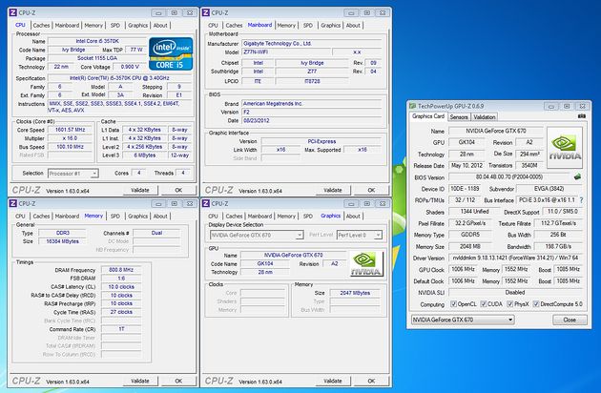Toggle the CUDA checkbox in GPU-Z
This screenshot has width=601, height=393.
(x=484, y=304)
